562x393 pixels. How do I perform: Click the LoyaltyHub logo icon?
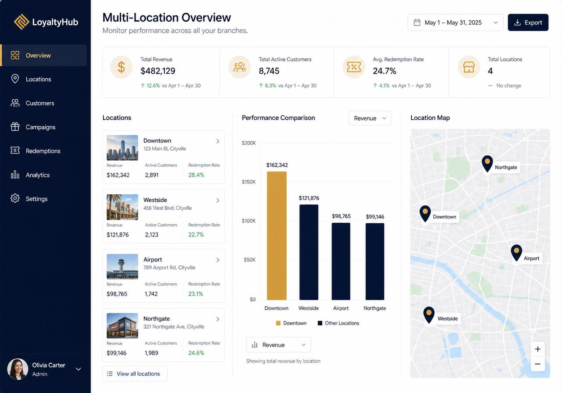[x=21, y=21]
